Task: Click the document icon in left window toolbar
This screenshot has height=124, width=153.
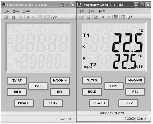Action: click(13, 17)
